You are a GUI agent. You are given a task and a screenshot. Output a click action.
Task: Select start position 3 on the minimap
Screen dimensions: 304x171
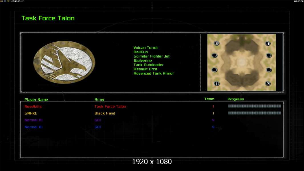tap(216, 43)
